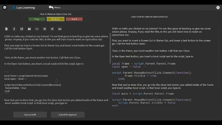Click Save as Draft

pyautogui.click(x=30, y=115)
